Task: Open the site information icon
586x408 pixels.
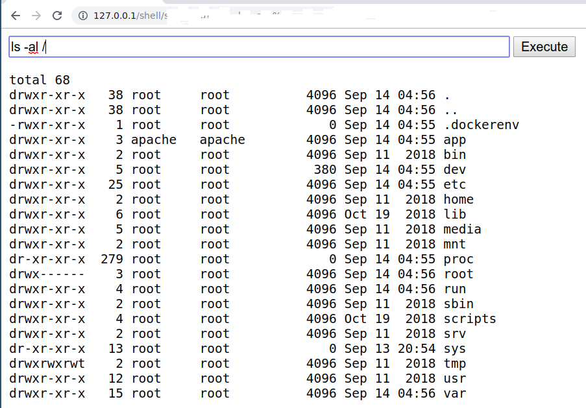Action: [83, 16]
